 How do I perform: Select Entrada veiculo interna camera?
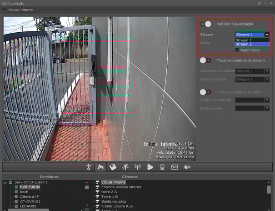tap(121, 187)
